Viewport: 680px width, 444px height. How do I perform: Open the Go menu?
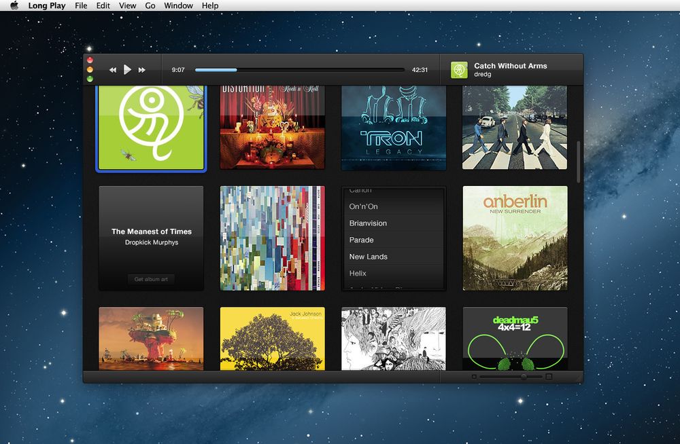(150, 5)
